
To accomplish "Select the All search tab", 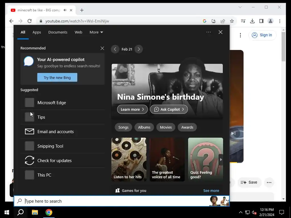I will point(23,32).
